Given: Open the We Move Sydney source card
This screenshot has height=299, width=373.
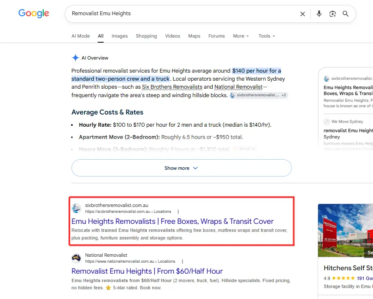Looking at the screenshot, I should 348,133.
